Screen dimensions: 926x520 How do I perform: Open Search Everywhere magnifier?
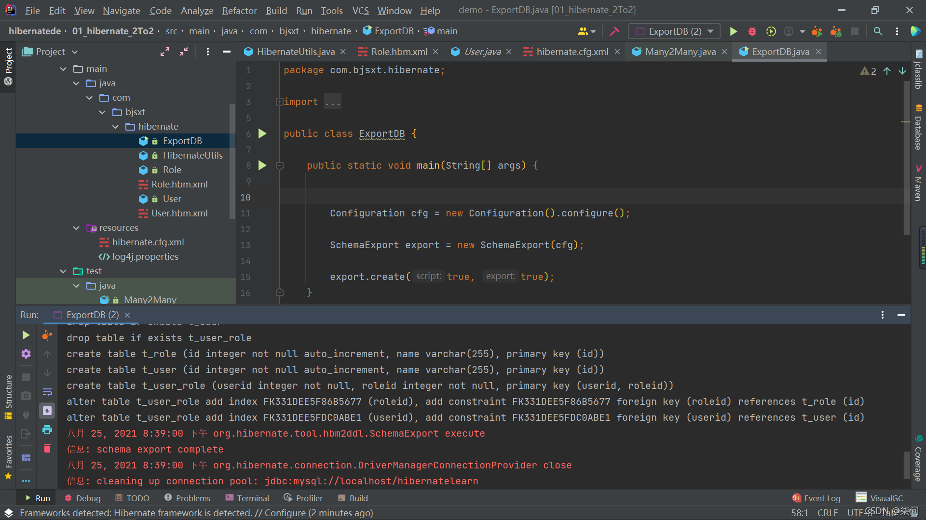coord(878,31)
